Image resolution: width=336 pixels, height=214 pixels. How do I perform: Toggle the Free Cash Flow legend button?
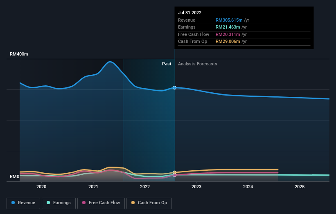tap(101, 203)
